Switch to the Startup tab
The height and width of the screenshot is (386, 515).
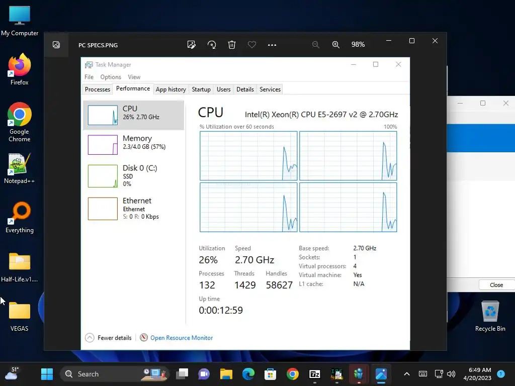tap(201, 89)
